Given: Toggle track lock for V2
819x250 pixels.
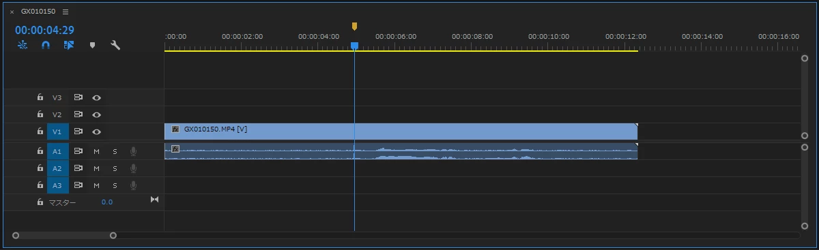Looking at the screenshot, I should click(40, 114).
